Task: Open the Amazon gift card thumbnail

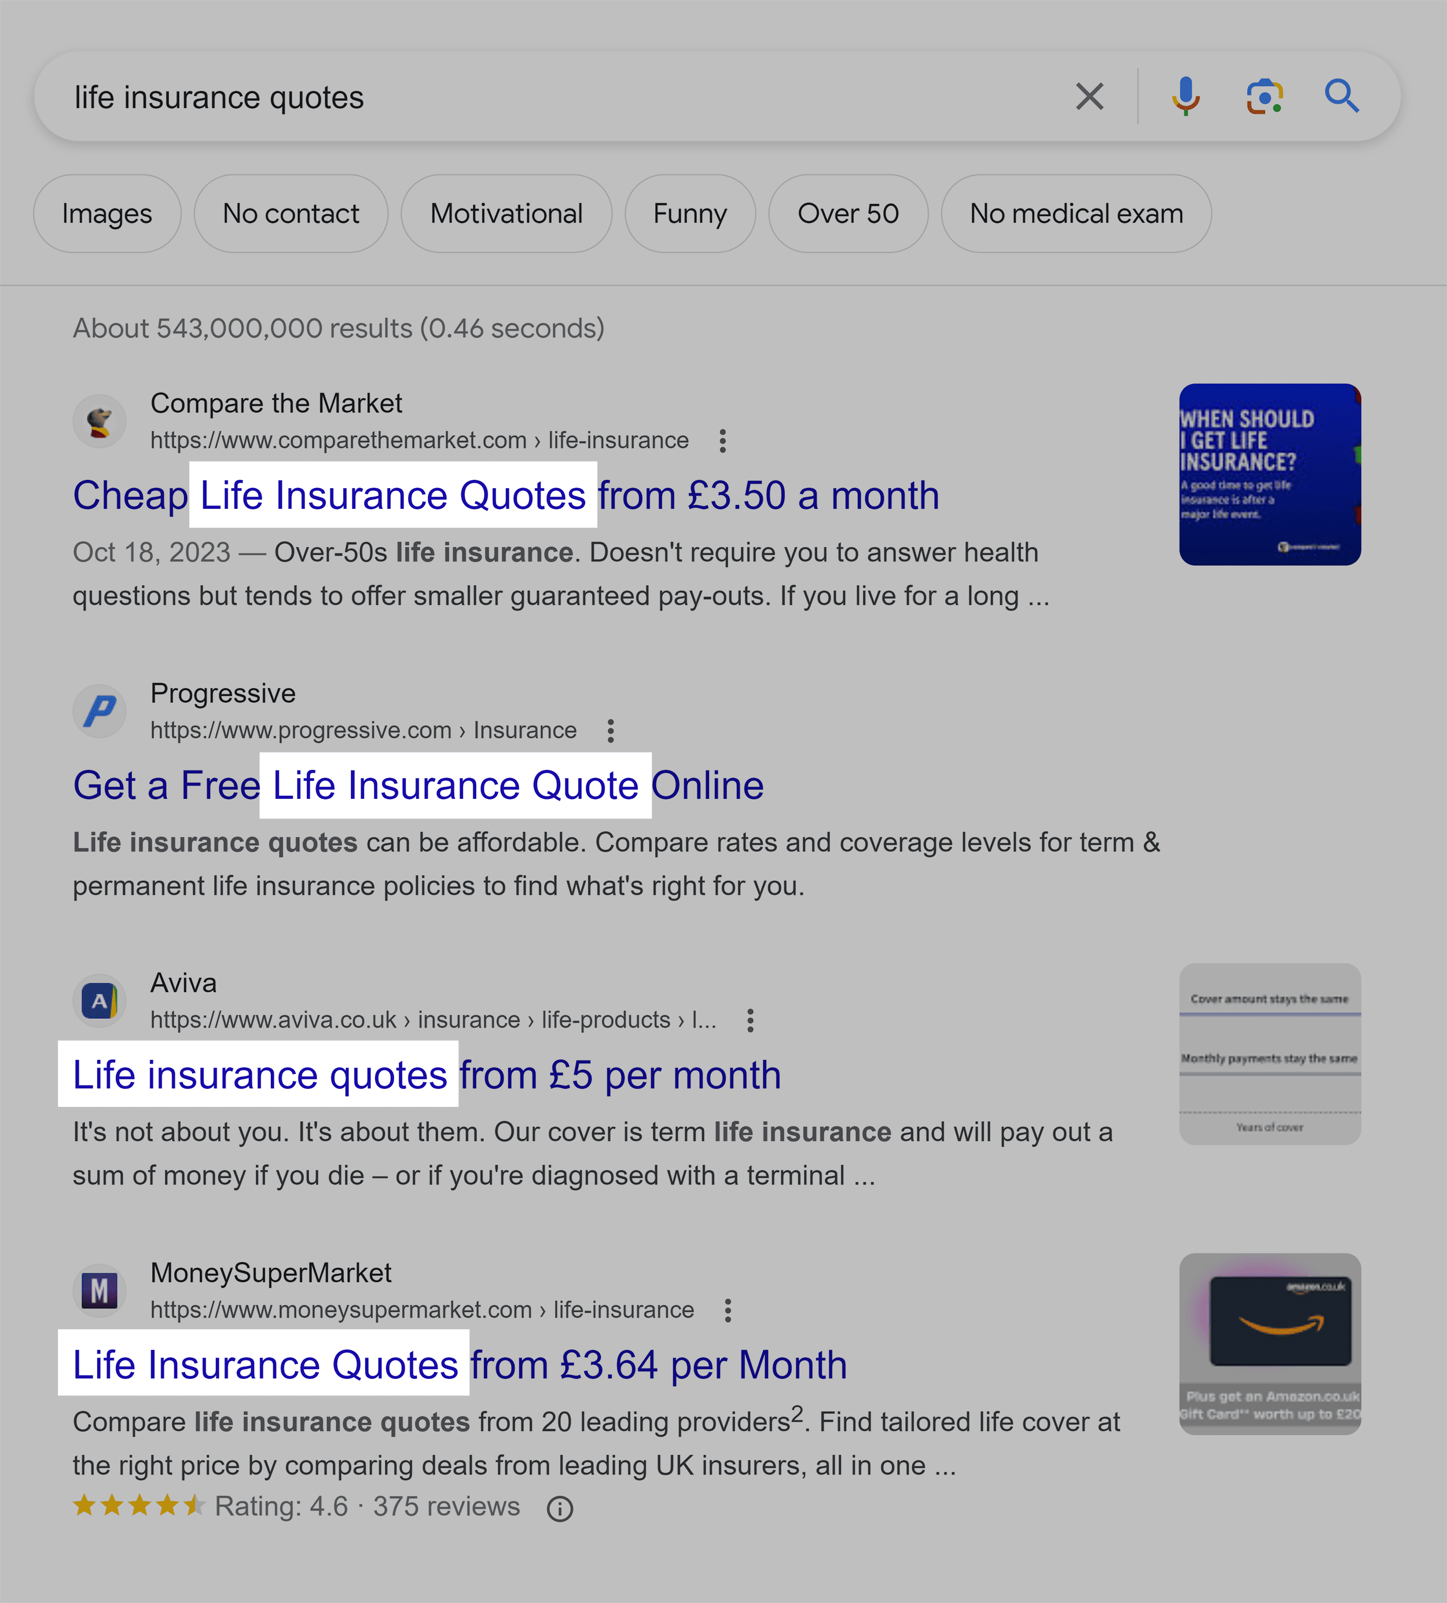Action: pos(1270,1344)
